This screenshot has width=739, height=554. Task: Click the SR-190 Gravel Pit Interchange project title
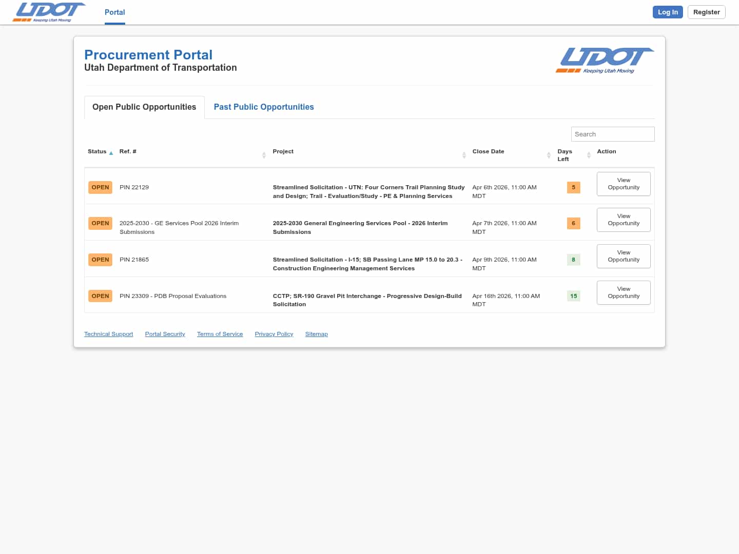click(367, 300)
